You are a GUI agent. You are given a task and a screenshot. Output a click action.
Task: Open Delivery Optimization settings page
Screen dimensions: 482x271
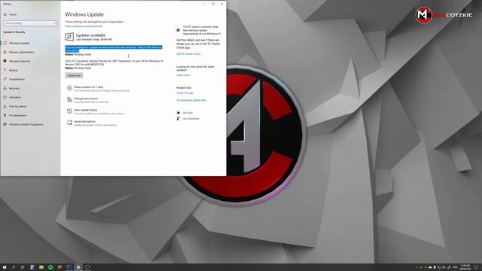click(21, 52)
